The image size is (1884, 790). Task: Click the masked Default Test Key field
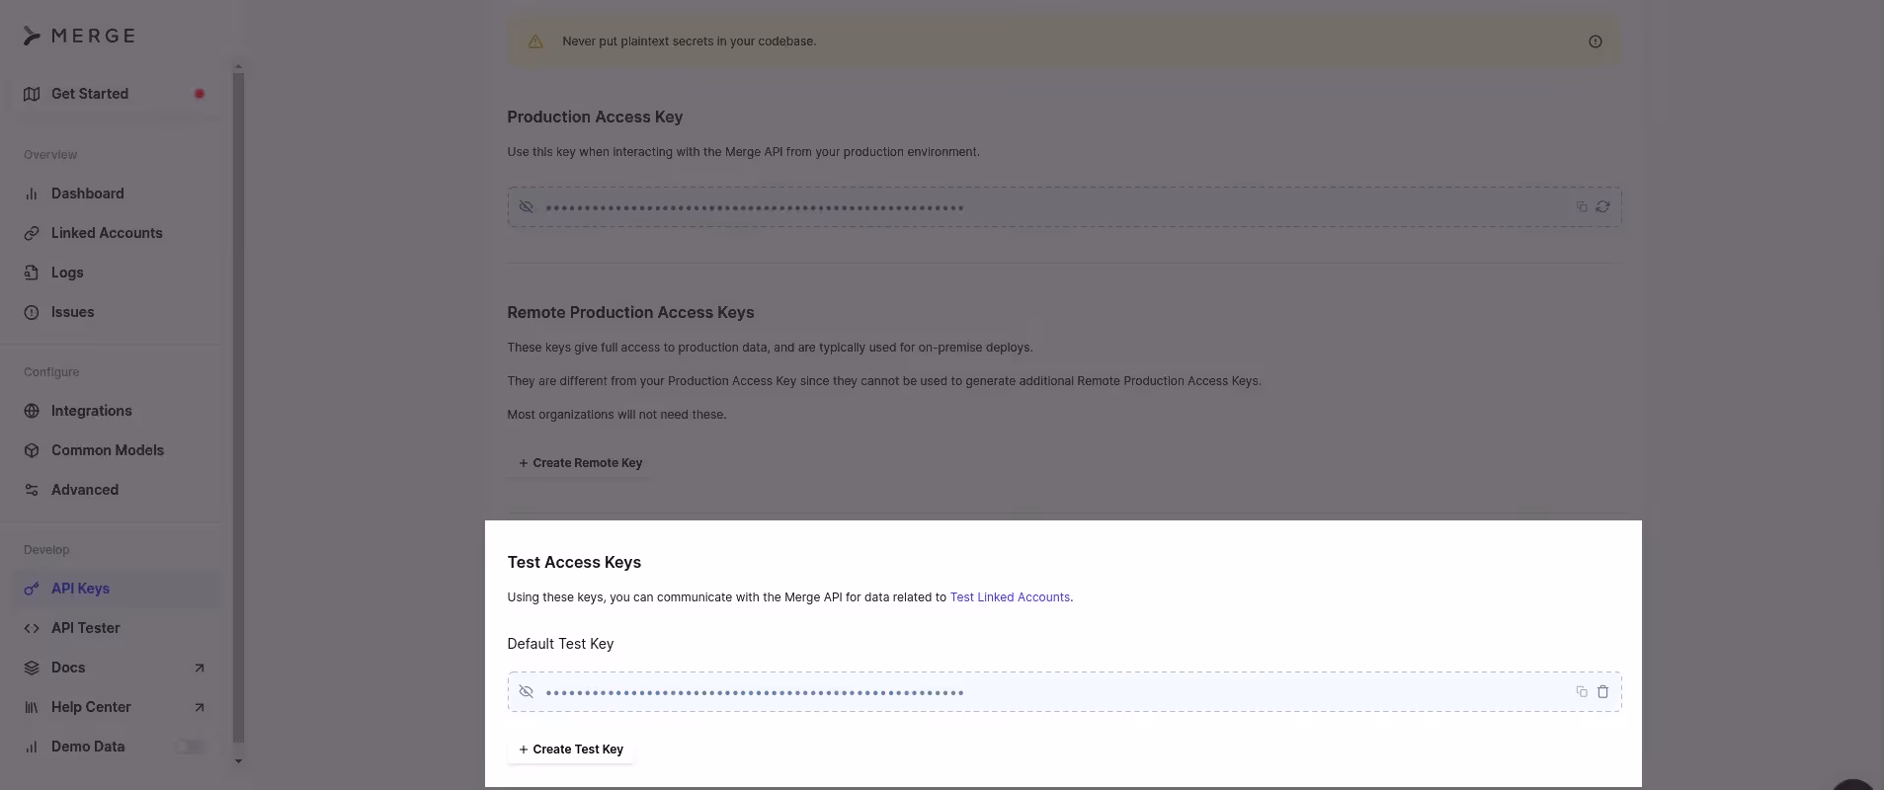pos(1064,692)
